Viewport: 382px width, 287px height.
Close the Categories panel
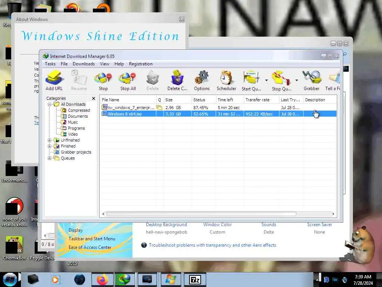tap(94, 98)
